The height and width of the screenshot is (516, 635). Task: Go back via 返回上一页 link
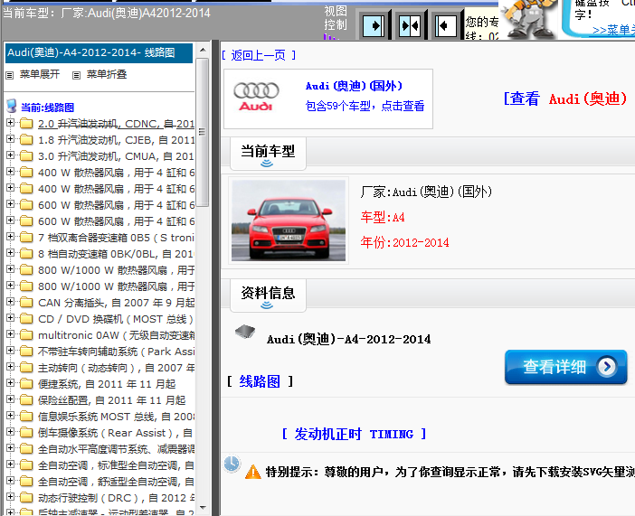(x=259, y=55)
